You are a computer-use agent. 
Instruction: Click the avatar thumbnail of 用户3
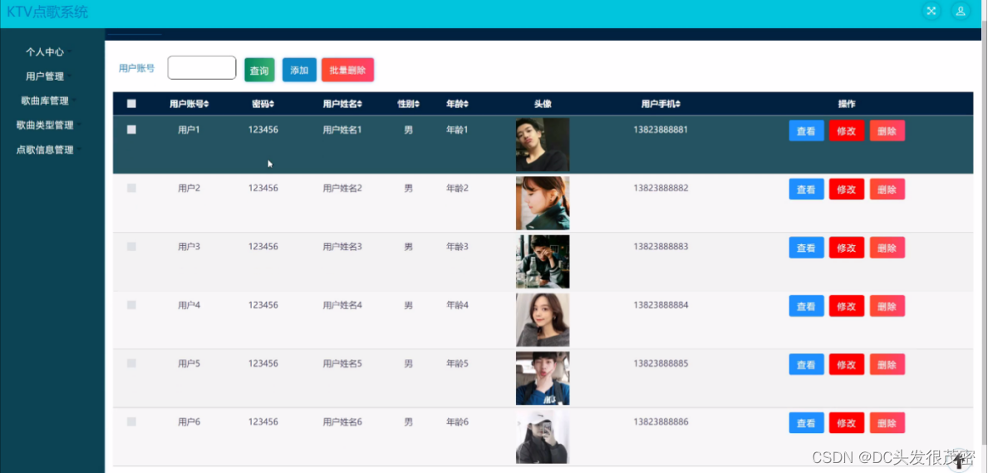[543, 262]
